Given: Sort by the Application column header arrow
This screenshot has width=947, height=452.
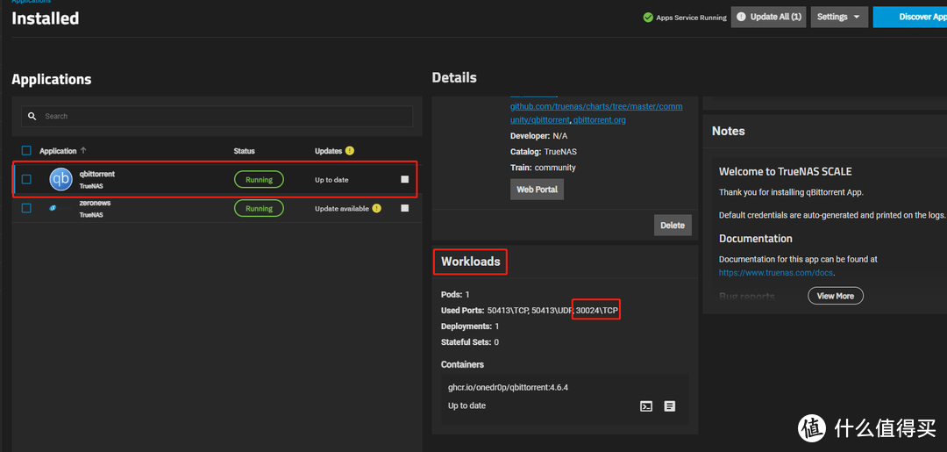Looking at the screenshot, I should tap(83, 151).
